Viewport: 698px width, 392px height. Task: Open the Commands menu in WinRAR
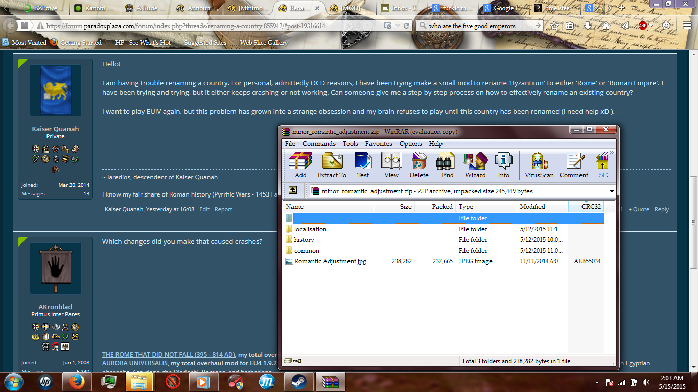click(319, 144)
